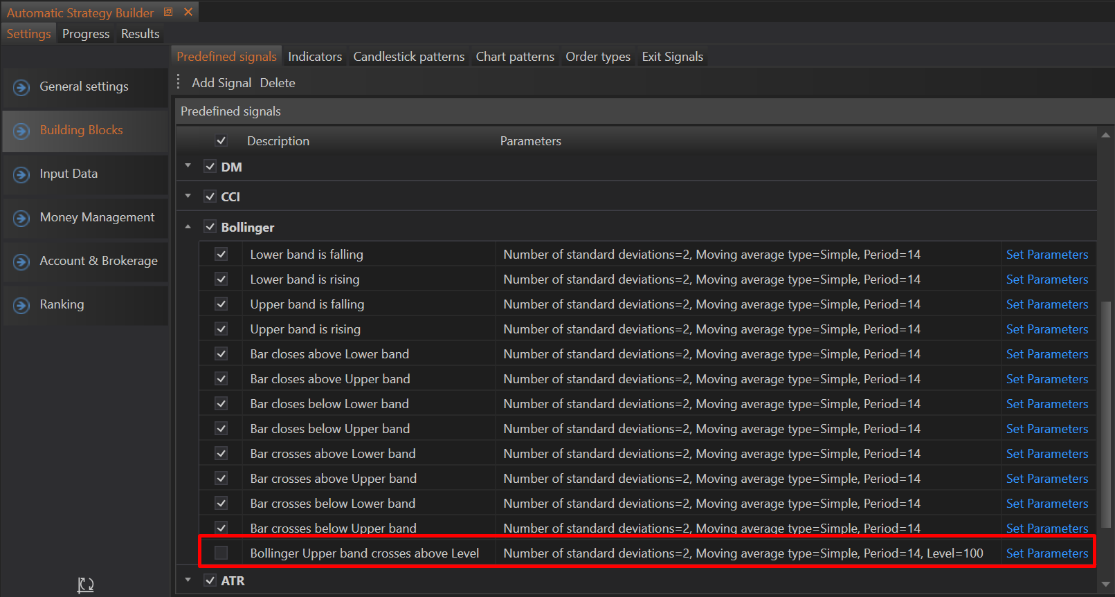The image size is (1115, 597).
Task: Expand the DM signal group
Action: point(188,166)
